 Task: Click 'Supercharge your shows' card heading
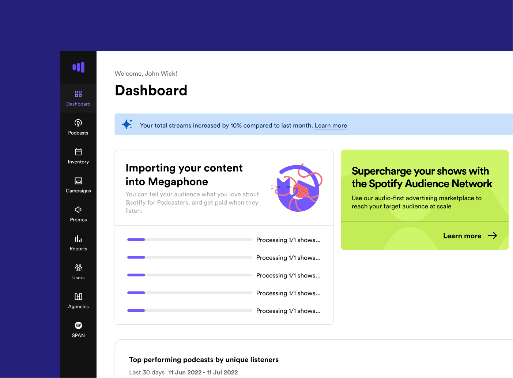[422, 177]
